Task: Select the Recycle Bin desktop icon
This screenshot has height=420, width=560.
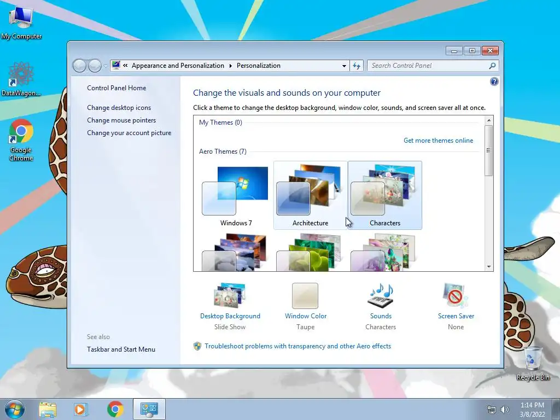Action: point(533,363)
